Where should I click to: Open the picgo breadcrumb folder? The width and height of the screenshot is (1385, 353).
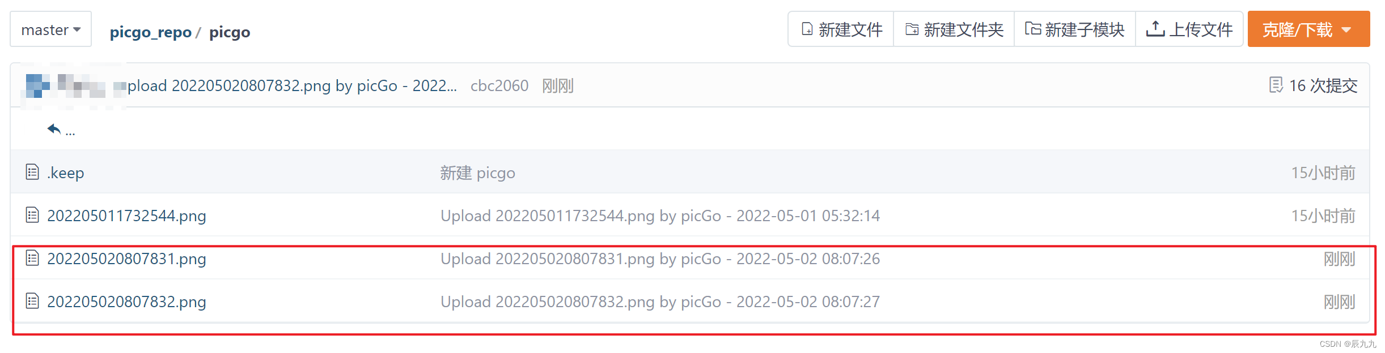[x=230, y=32]
